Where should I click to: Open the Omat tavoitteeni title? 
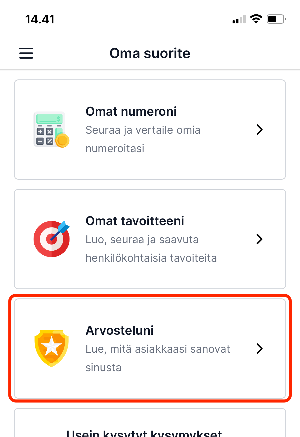point(135,221)
